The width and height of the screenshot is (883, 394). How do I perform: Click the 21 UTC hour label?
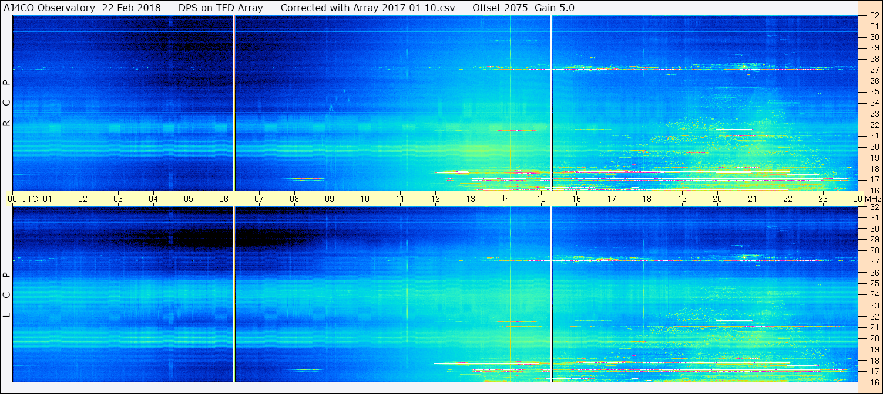click(753, 199)
